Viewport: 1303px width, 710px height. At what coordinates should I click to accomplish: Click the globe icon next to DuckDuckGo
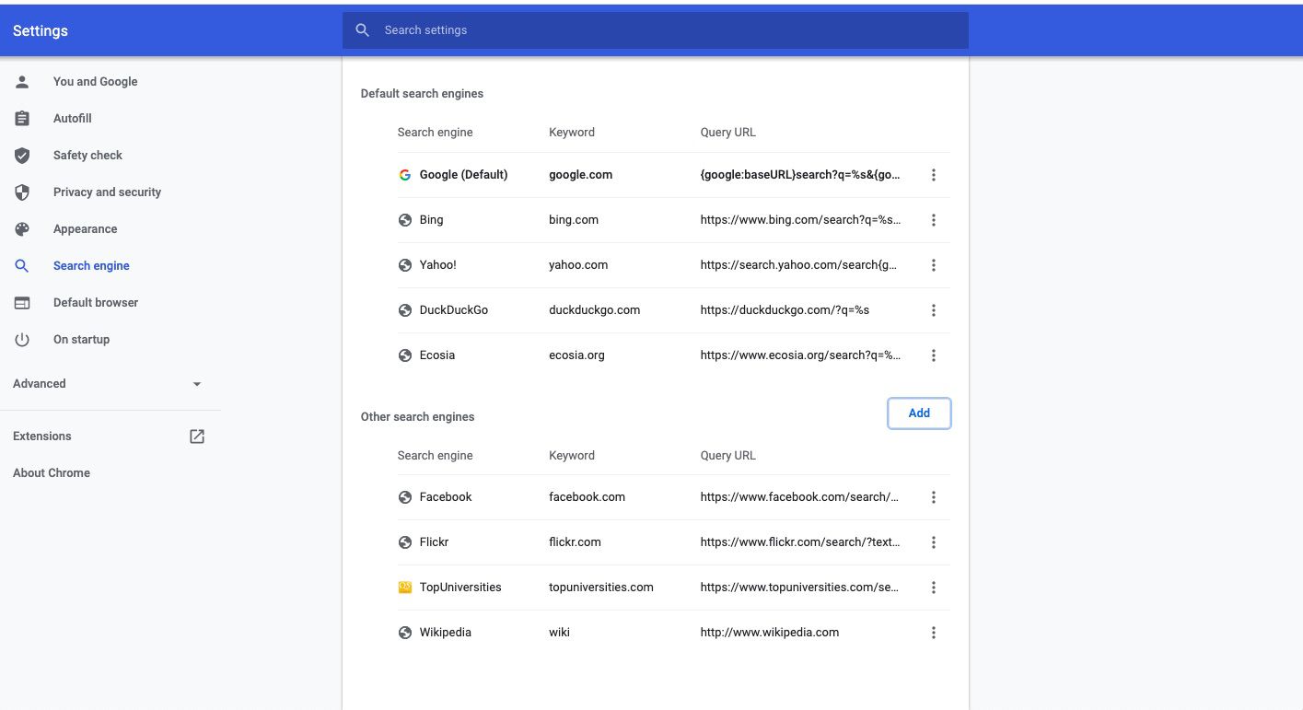[x=404, y=310]
